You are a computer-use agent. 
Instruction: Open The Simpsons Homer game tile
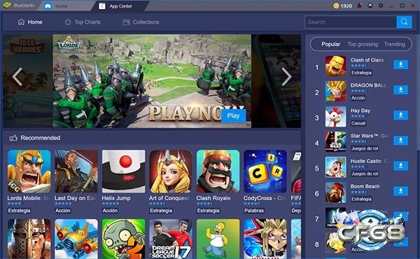218,239
